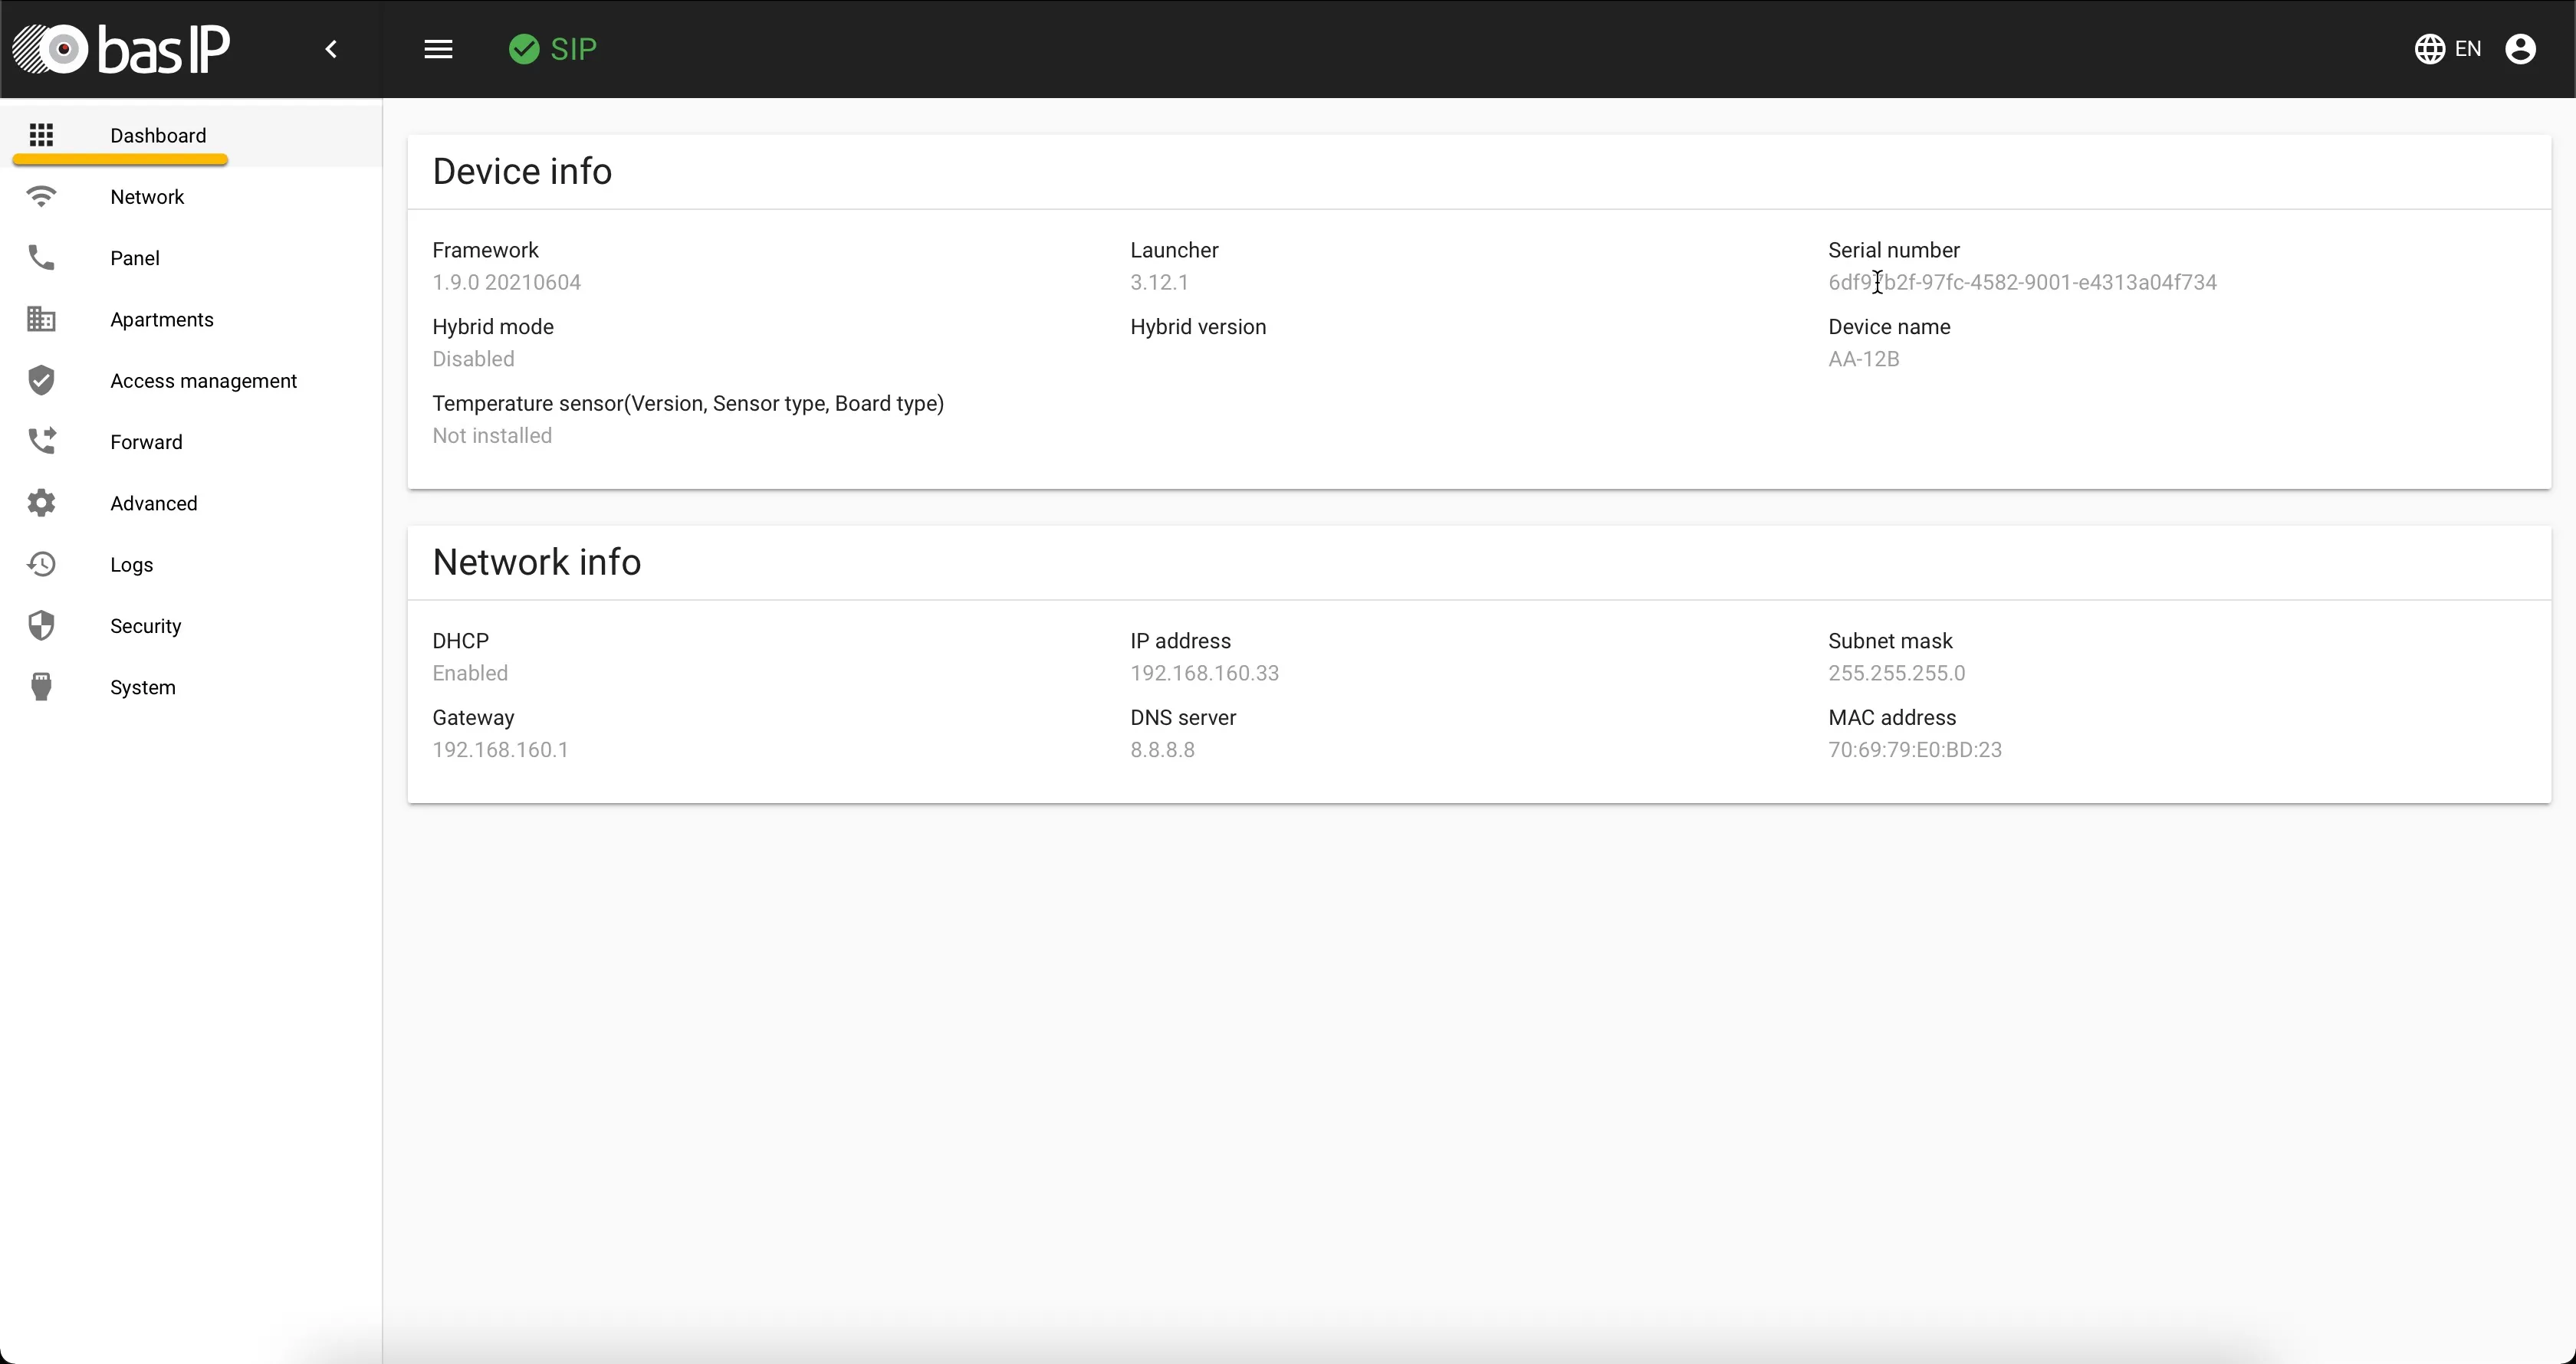The width and height of the screenshot is (2576, 1364).
Task: Click the Dashboard grid icon
Action: [41, 135]
